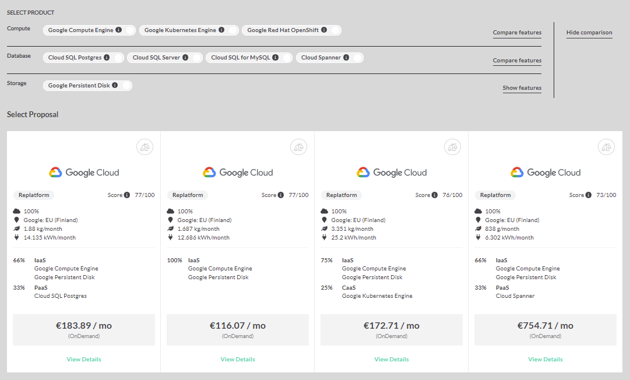Screen dimensions: 630x380
Task: Pick the €754.71 / mo price box
Action: (545, 330)
